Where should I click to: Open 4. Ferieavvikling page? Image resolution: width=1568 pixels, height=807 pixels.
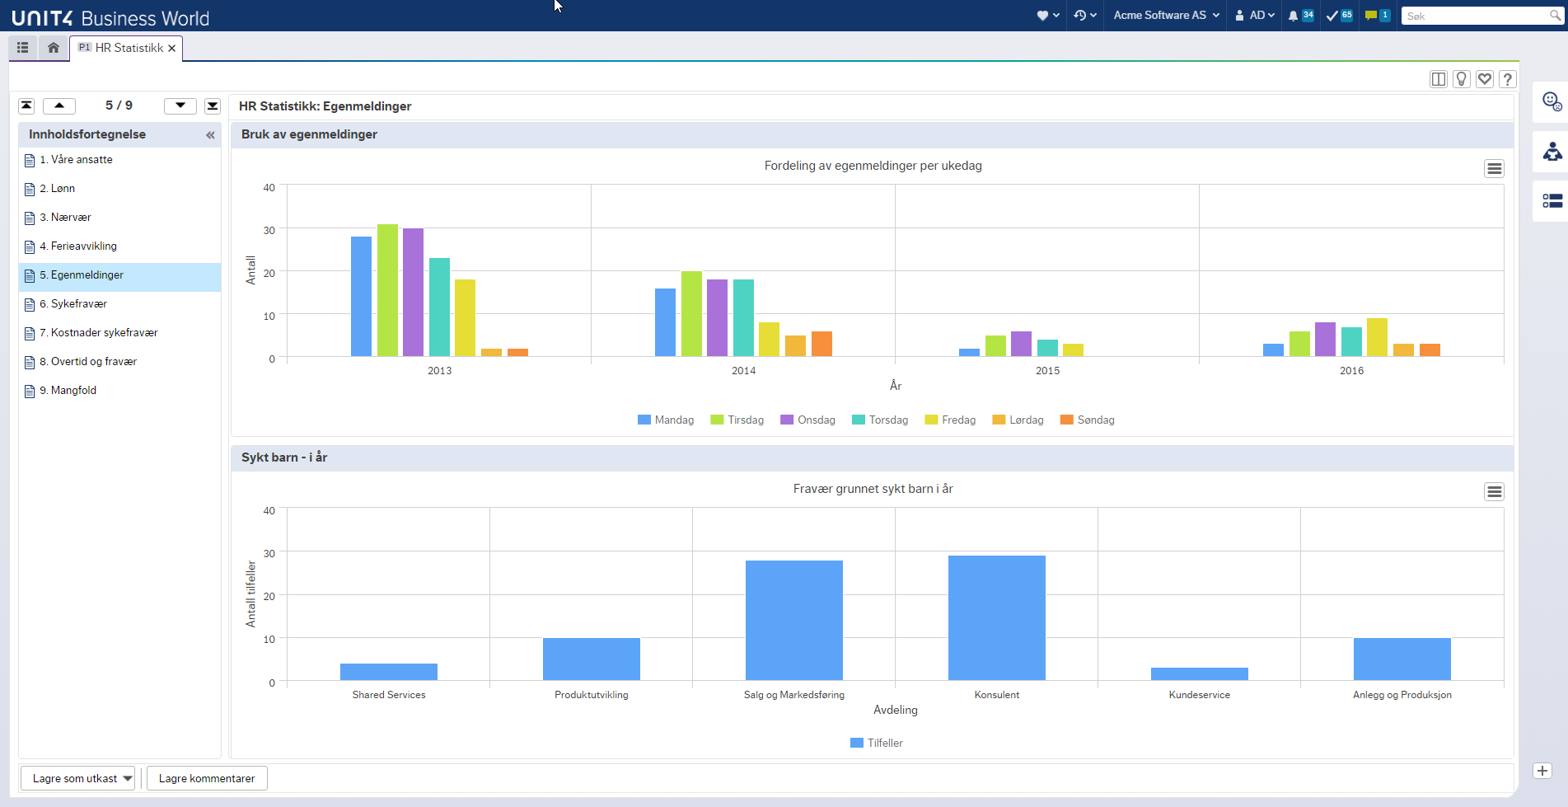tap(119, 246)
